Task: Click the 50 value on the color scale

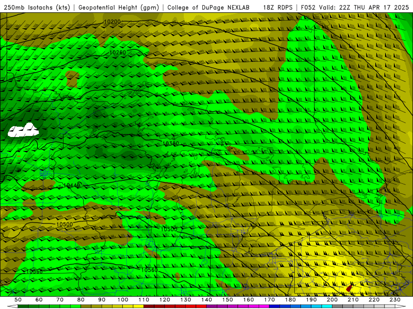Action: (x=18, y=300)
